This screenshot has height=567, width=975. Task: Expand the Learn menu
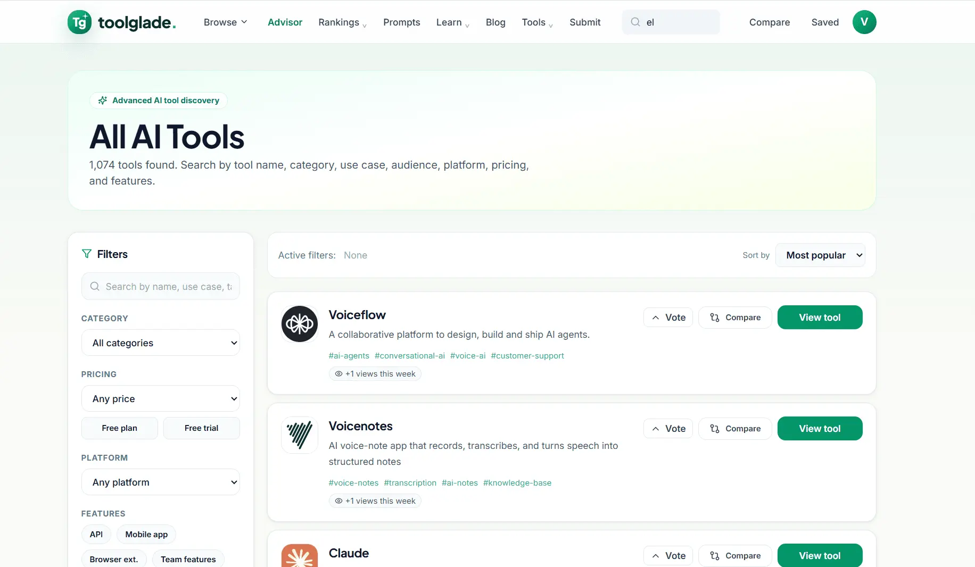(453, 22)
